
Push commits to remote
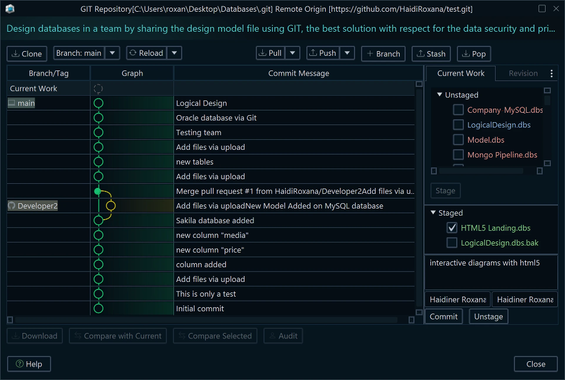tap(323, 53)
